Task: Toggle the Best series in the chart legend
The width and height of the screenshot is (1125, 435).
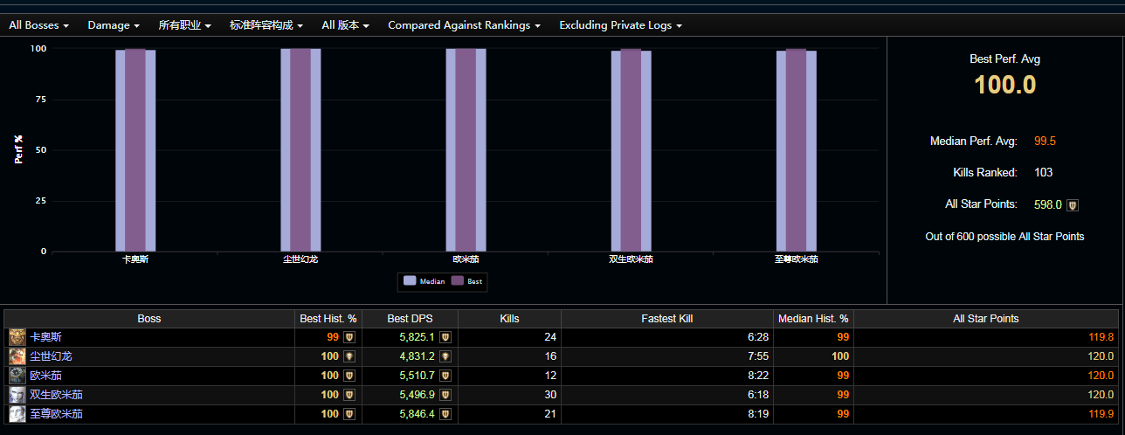Action: (467, 281)
